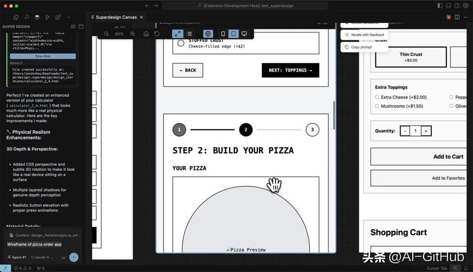The height and width of the screenshot is (272, 473).
Task: Zoom in the canvas with plus magnifier
Action: 132,34
